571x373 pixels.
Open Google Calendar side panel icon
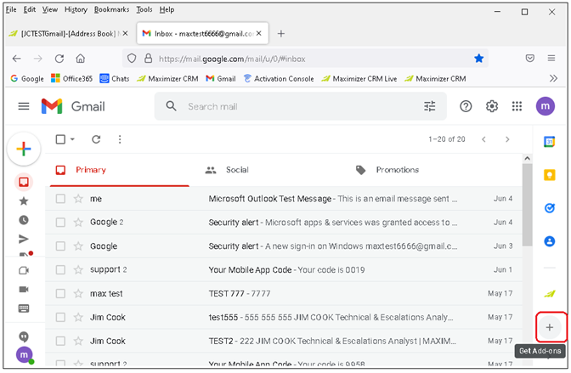[x=549, y=142]
